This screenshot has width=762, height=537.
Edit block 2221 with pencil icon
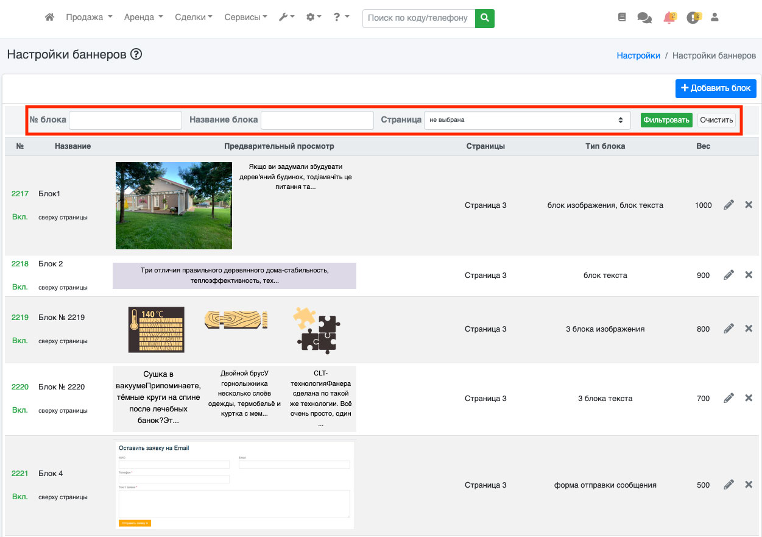point(728,485)
